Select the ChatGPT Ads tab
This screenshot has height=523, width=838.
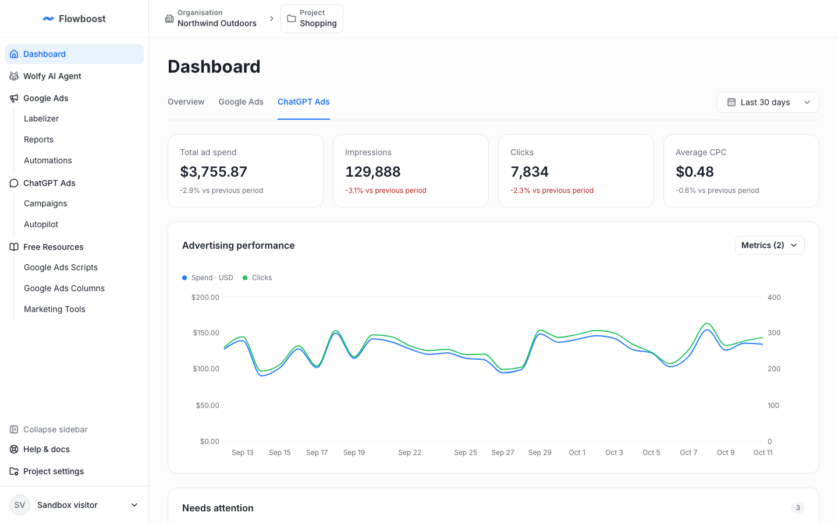[x=304, y=102]
